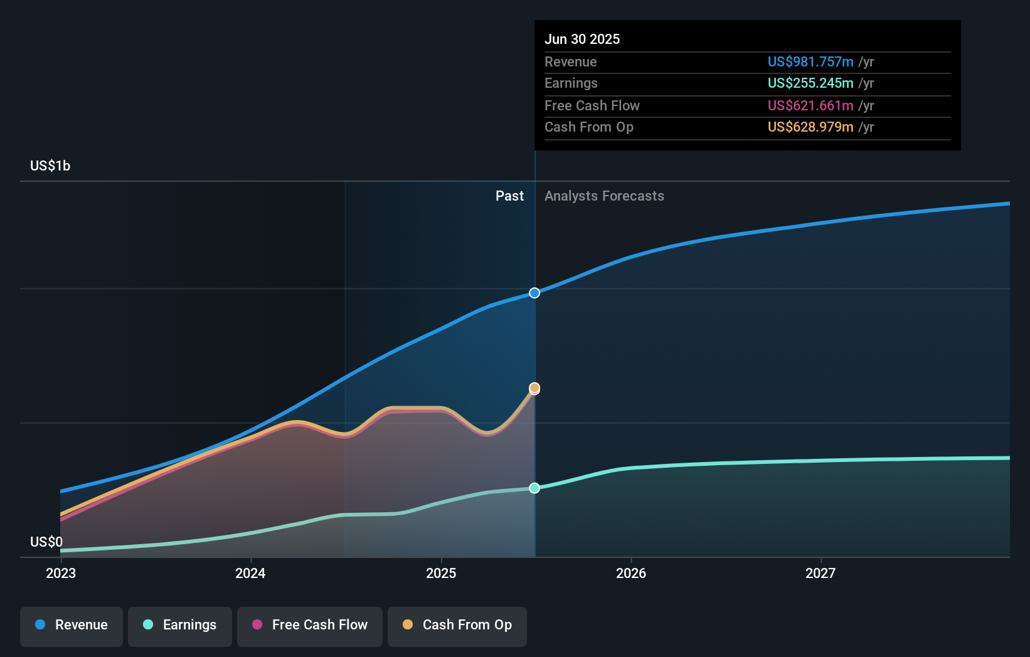1030x657 pixels.
Task: Click the blue Revenue legend dot
Action: click(40, 625)
